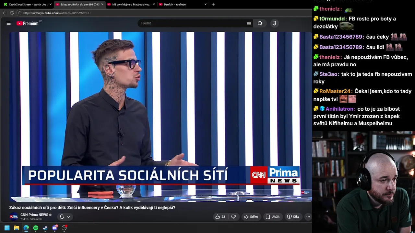
Task: Select the youtube.com address bar URL
Action: (x=57, y=13)
